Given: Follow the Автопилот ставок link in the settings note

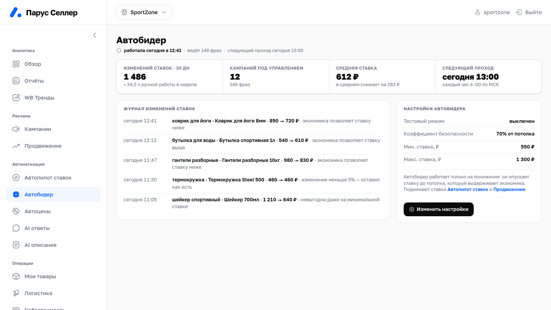Looking at the screenshot, I should pyautogui.click(x=468, y=189).
